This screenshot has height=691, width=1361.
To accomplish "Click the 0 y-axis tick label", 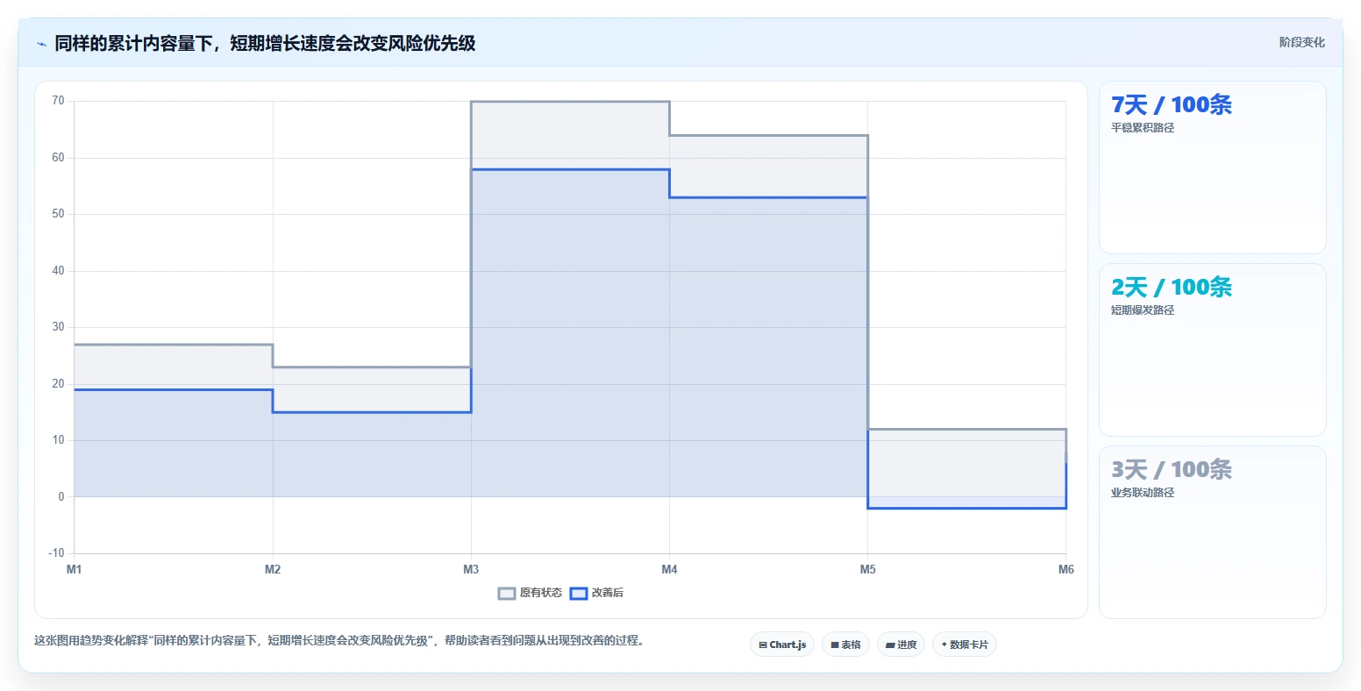I will click(x=61, y=497).
